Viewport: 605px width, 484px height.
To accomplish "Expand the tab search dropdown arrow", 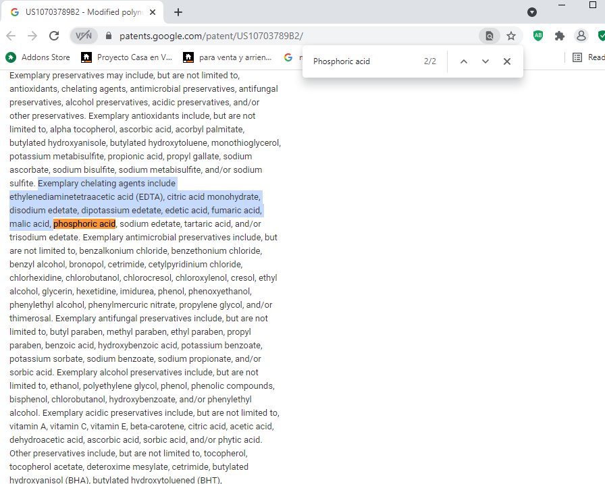I will point(532,12).
